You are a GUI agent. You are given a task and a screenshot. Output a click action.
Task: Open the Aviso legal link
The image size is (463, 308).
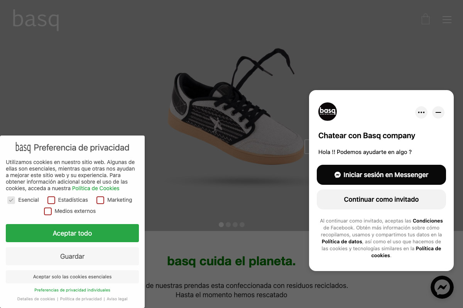click(x=117, y=299)
